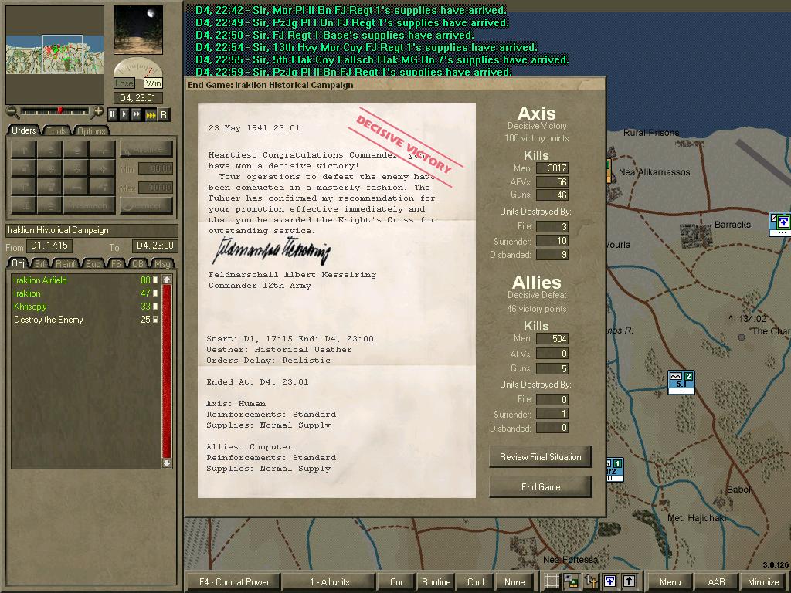The width and height of the screenshot is (791, 593).
Task: Zoom in with the plus magnifier
Action: (98, 112)
